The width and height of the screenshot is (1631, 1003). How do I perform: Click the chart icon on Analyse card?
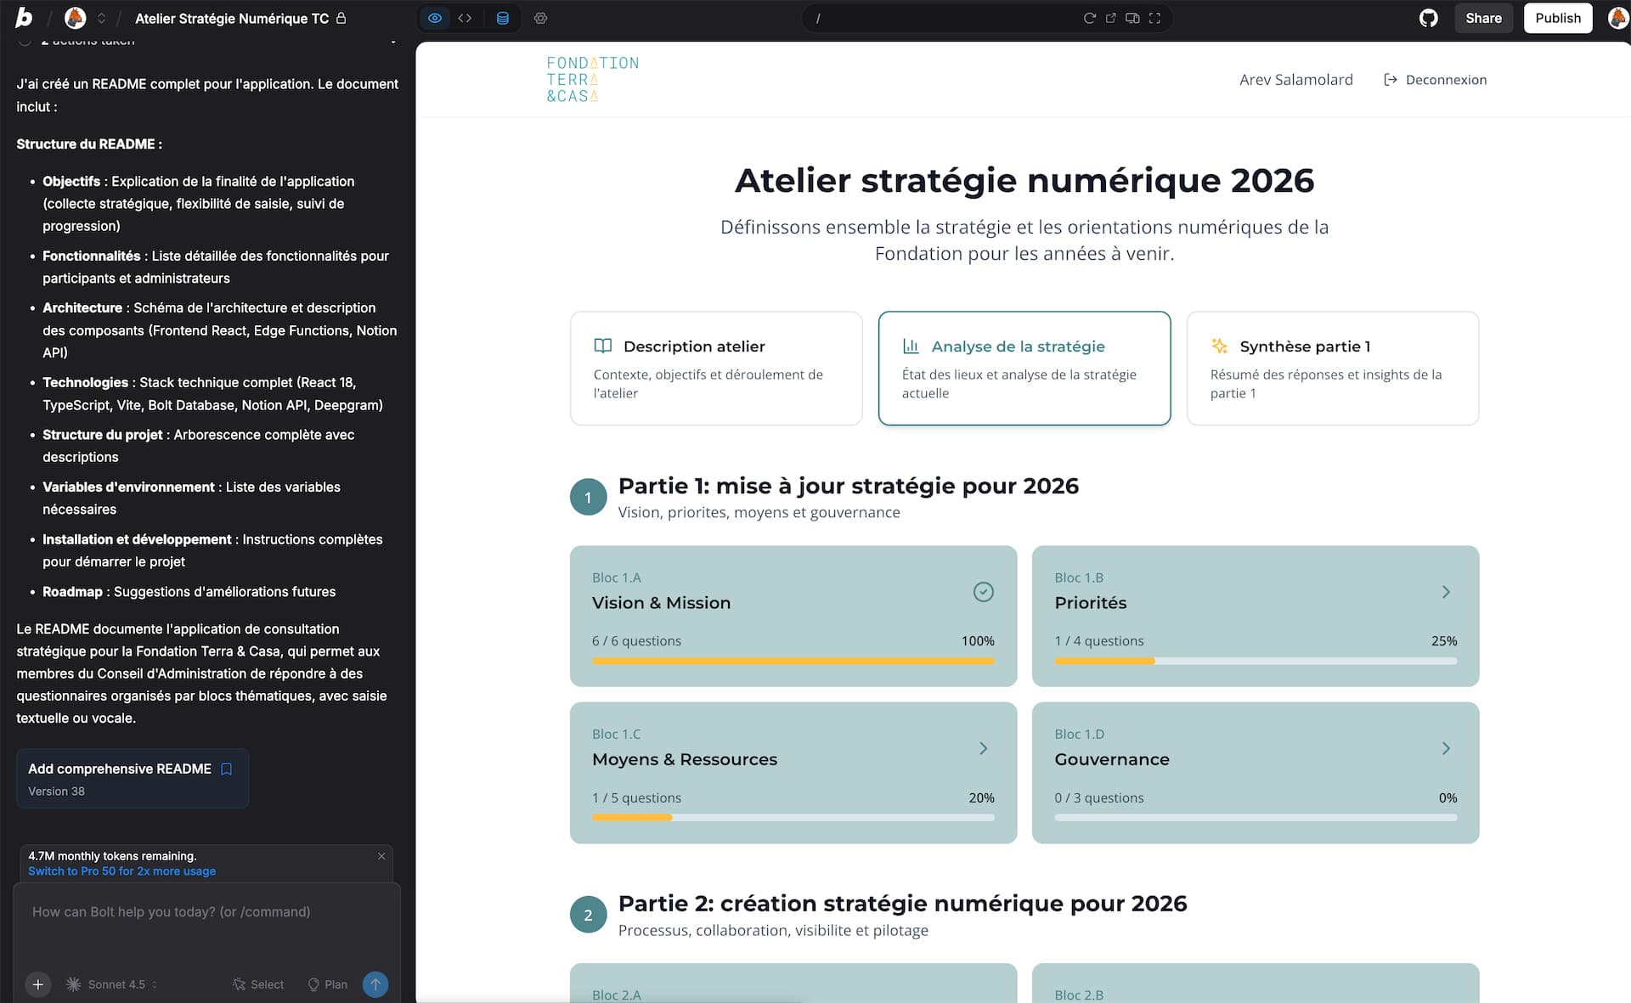point(911,346)
